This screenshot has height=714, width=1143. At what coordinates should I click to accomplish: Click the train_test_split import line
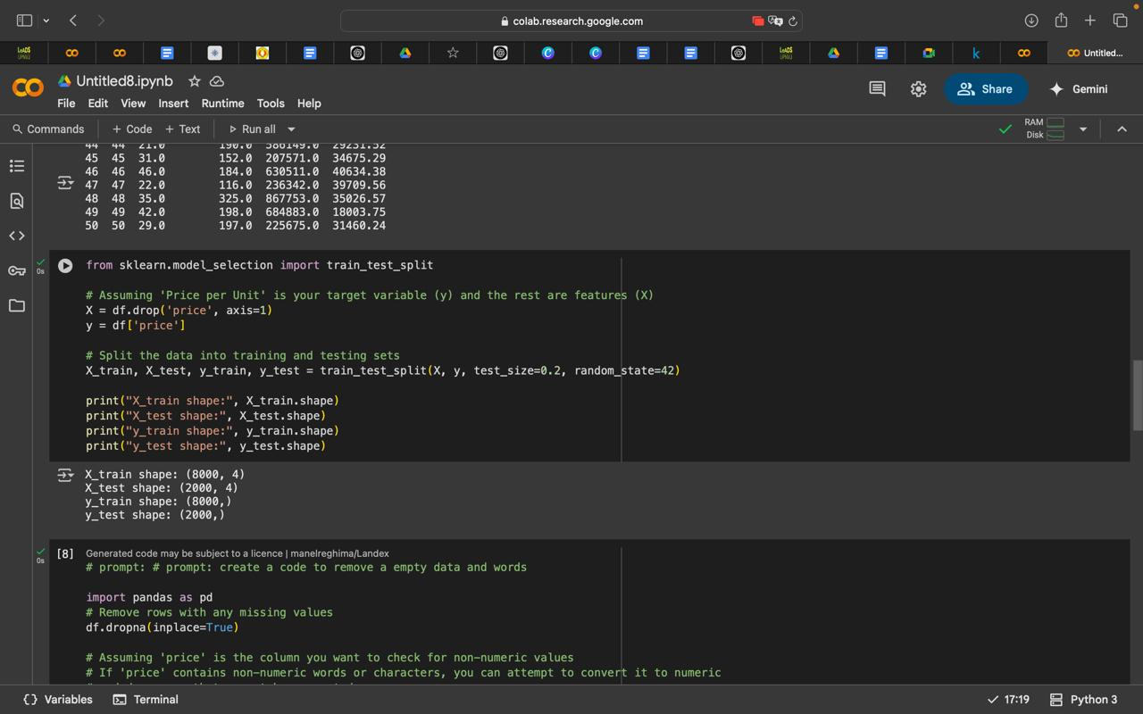[x=259, y=265]
